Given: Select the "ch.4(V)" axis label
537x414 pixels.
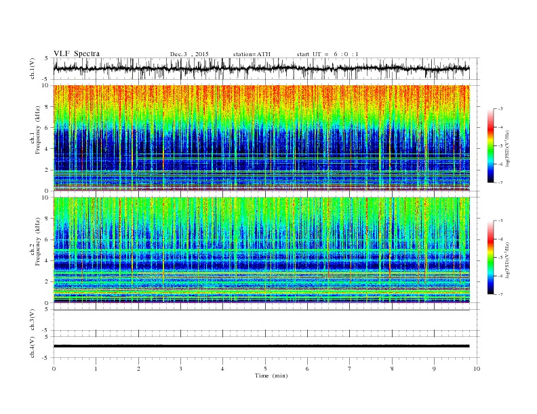Looking at the screenshot, I should pyautogui.click(x=33, y=347).
